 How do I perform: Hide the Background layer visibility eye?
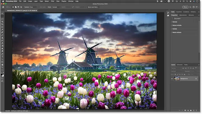(172, 79)
